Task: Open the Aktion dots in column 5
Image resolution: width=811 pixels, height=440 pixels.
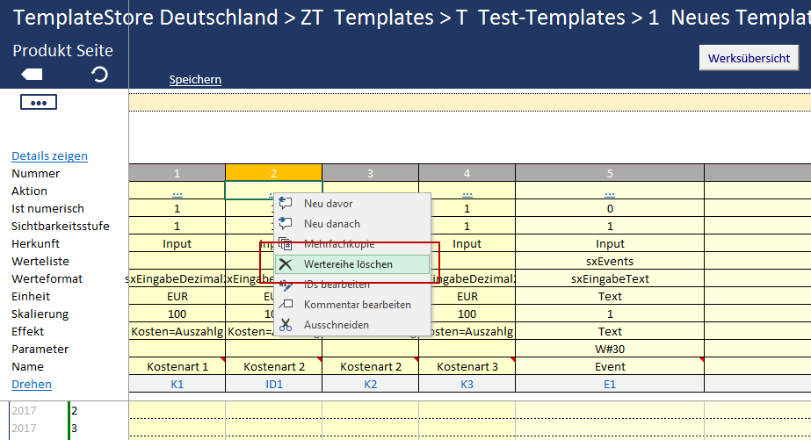Action: tap(610, 191)
